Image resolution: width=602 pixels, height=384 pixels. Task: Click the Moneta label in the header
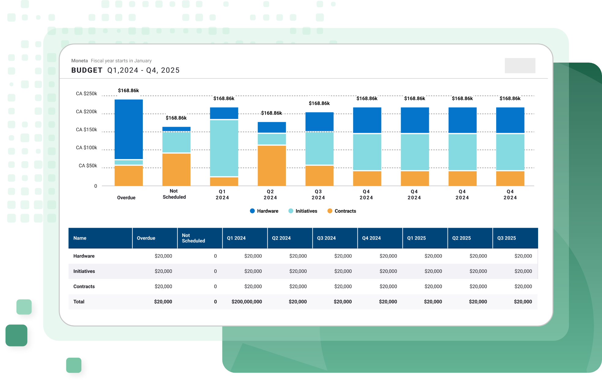pos(80,61)
